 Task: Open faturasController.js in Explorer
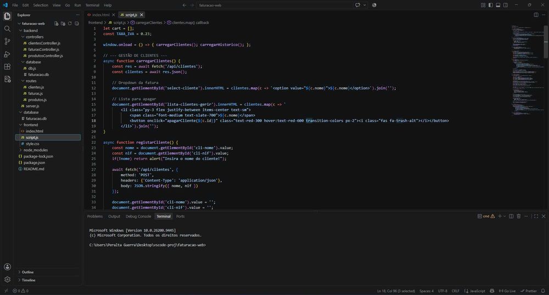pyautogui.click(x=43, y=49)
